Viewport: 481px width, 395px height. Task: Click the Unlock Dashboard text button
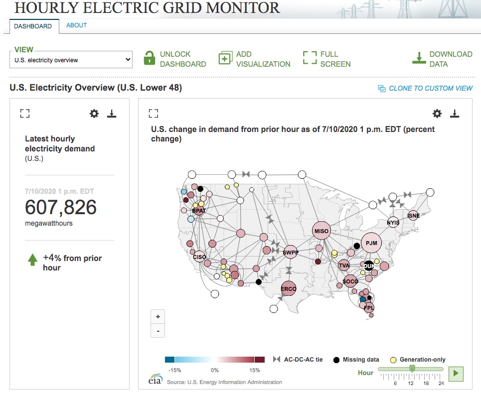[x=183, y=59]
